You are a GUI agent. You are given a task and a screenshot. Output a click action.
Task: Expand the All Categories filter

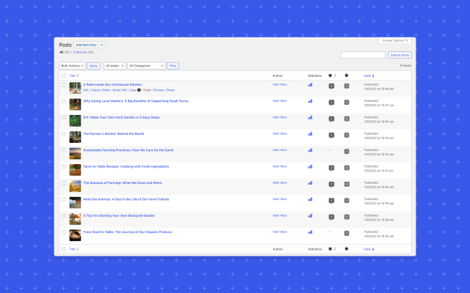click(145, 66)
